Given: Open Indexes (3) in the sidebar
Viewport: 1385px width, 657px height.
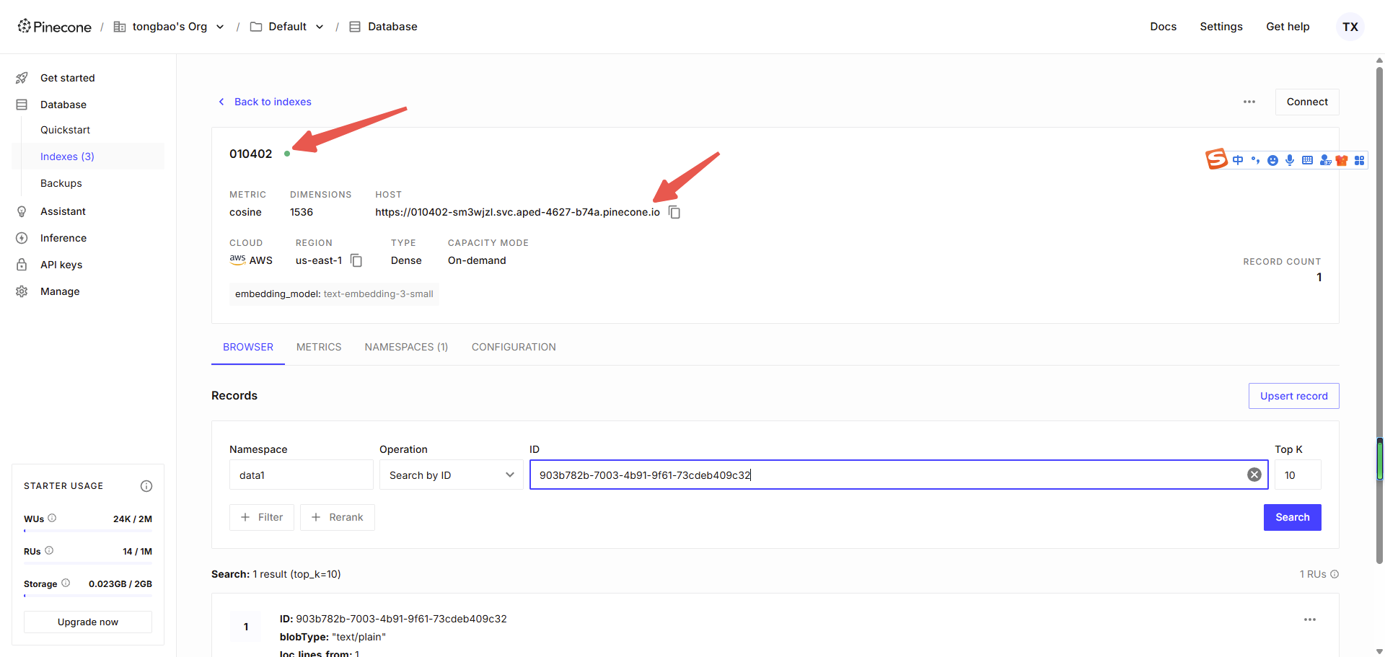Looking at the screenshot, I should tap(67, 156).
